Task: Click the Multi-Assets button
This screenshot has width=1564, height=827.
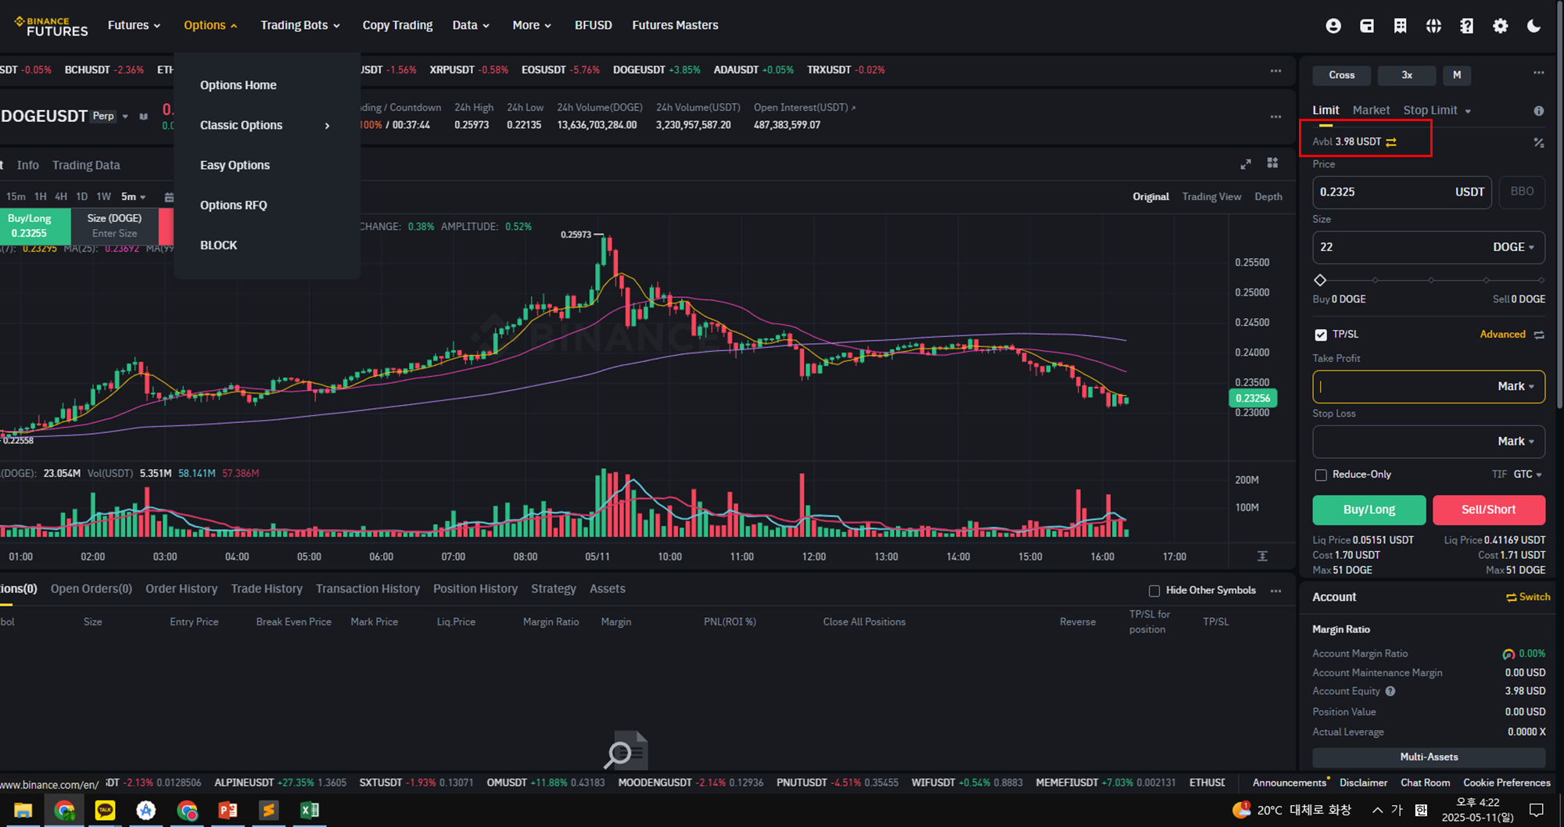Action: pos(1429,757)
